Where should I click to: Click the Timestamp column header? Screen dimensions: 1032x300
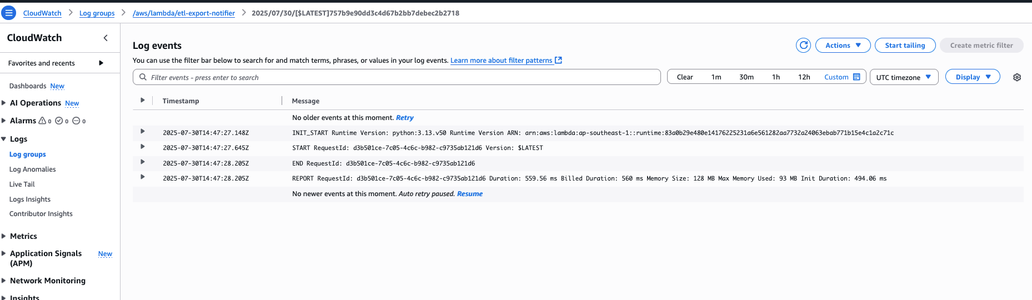(x=181, y=101)
